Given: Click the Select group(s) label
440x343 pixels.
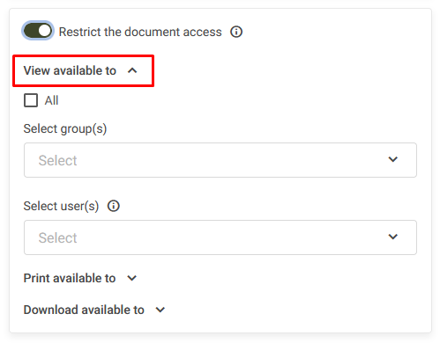Looking at the screenshot, I should coord(65,128).
